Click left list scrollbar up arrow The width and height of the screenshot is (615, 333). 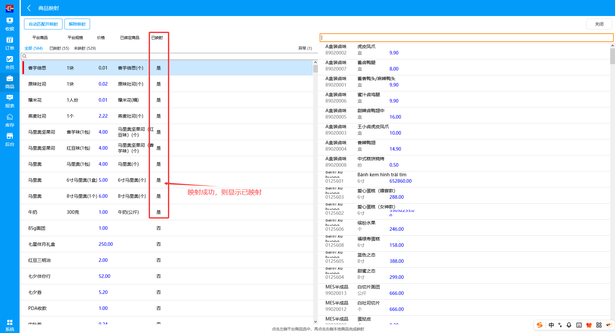(315, 62)
